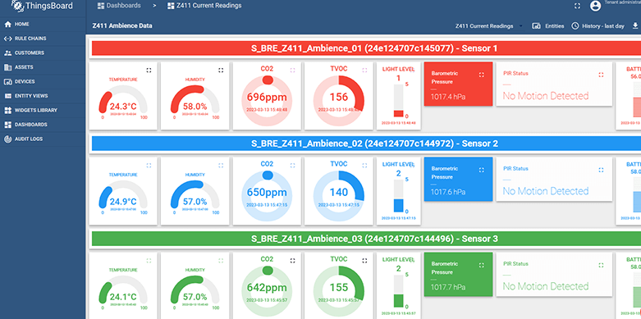Image resolution: width=641 pixels, height=319 pixels.
Task: Click the 696ppm CO2 reading
Action: [x=267, y=98]
